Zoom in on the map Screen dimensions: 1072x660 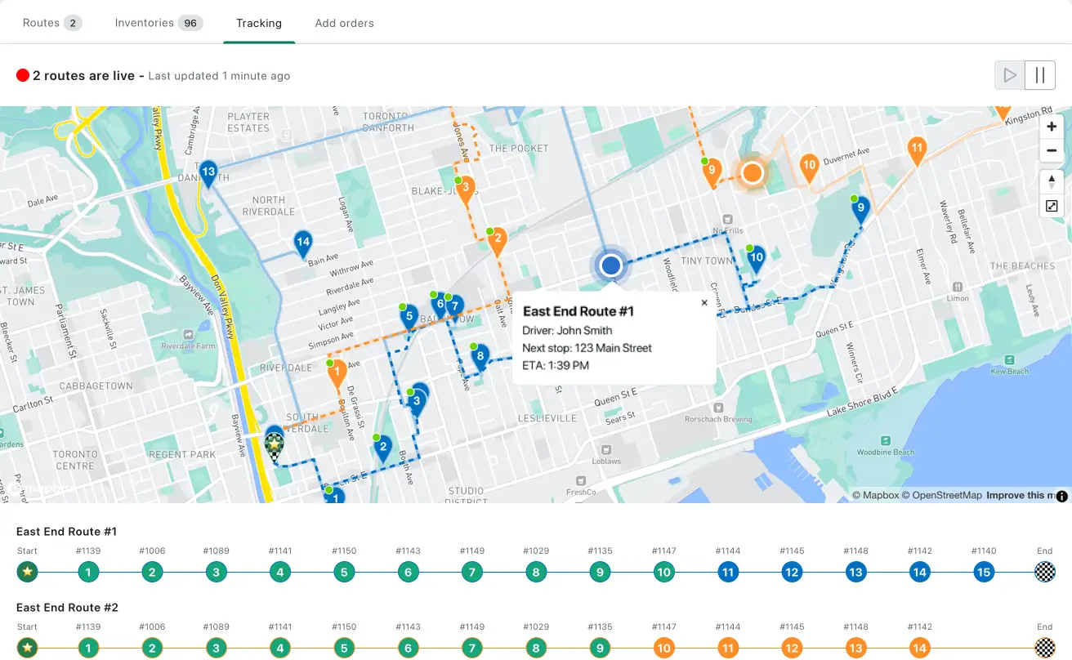tap(1052, 127)
